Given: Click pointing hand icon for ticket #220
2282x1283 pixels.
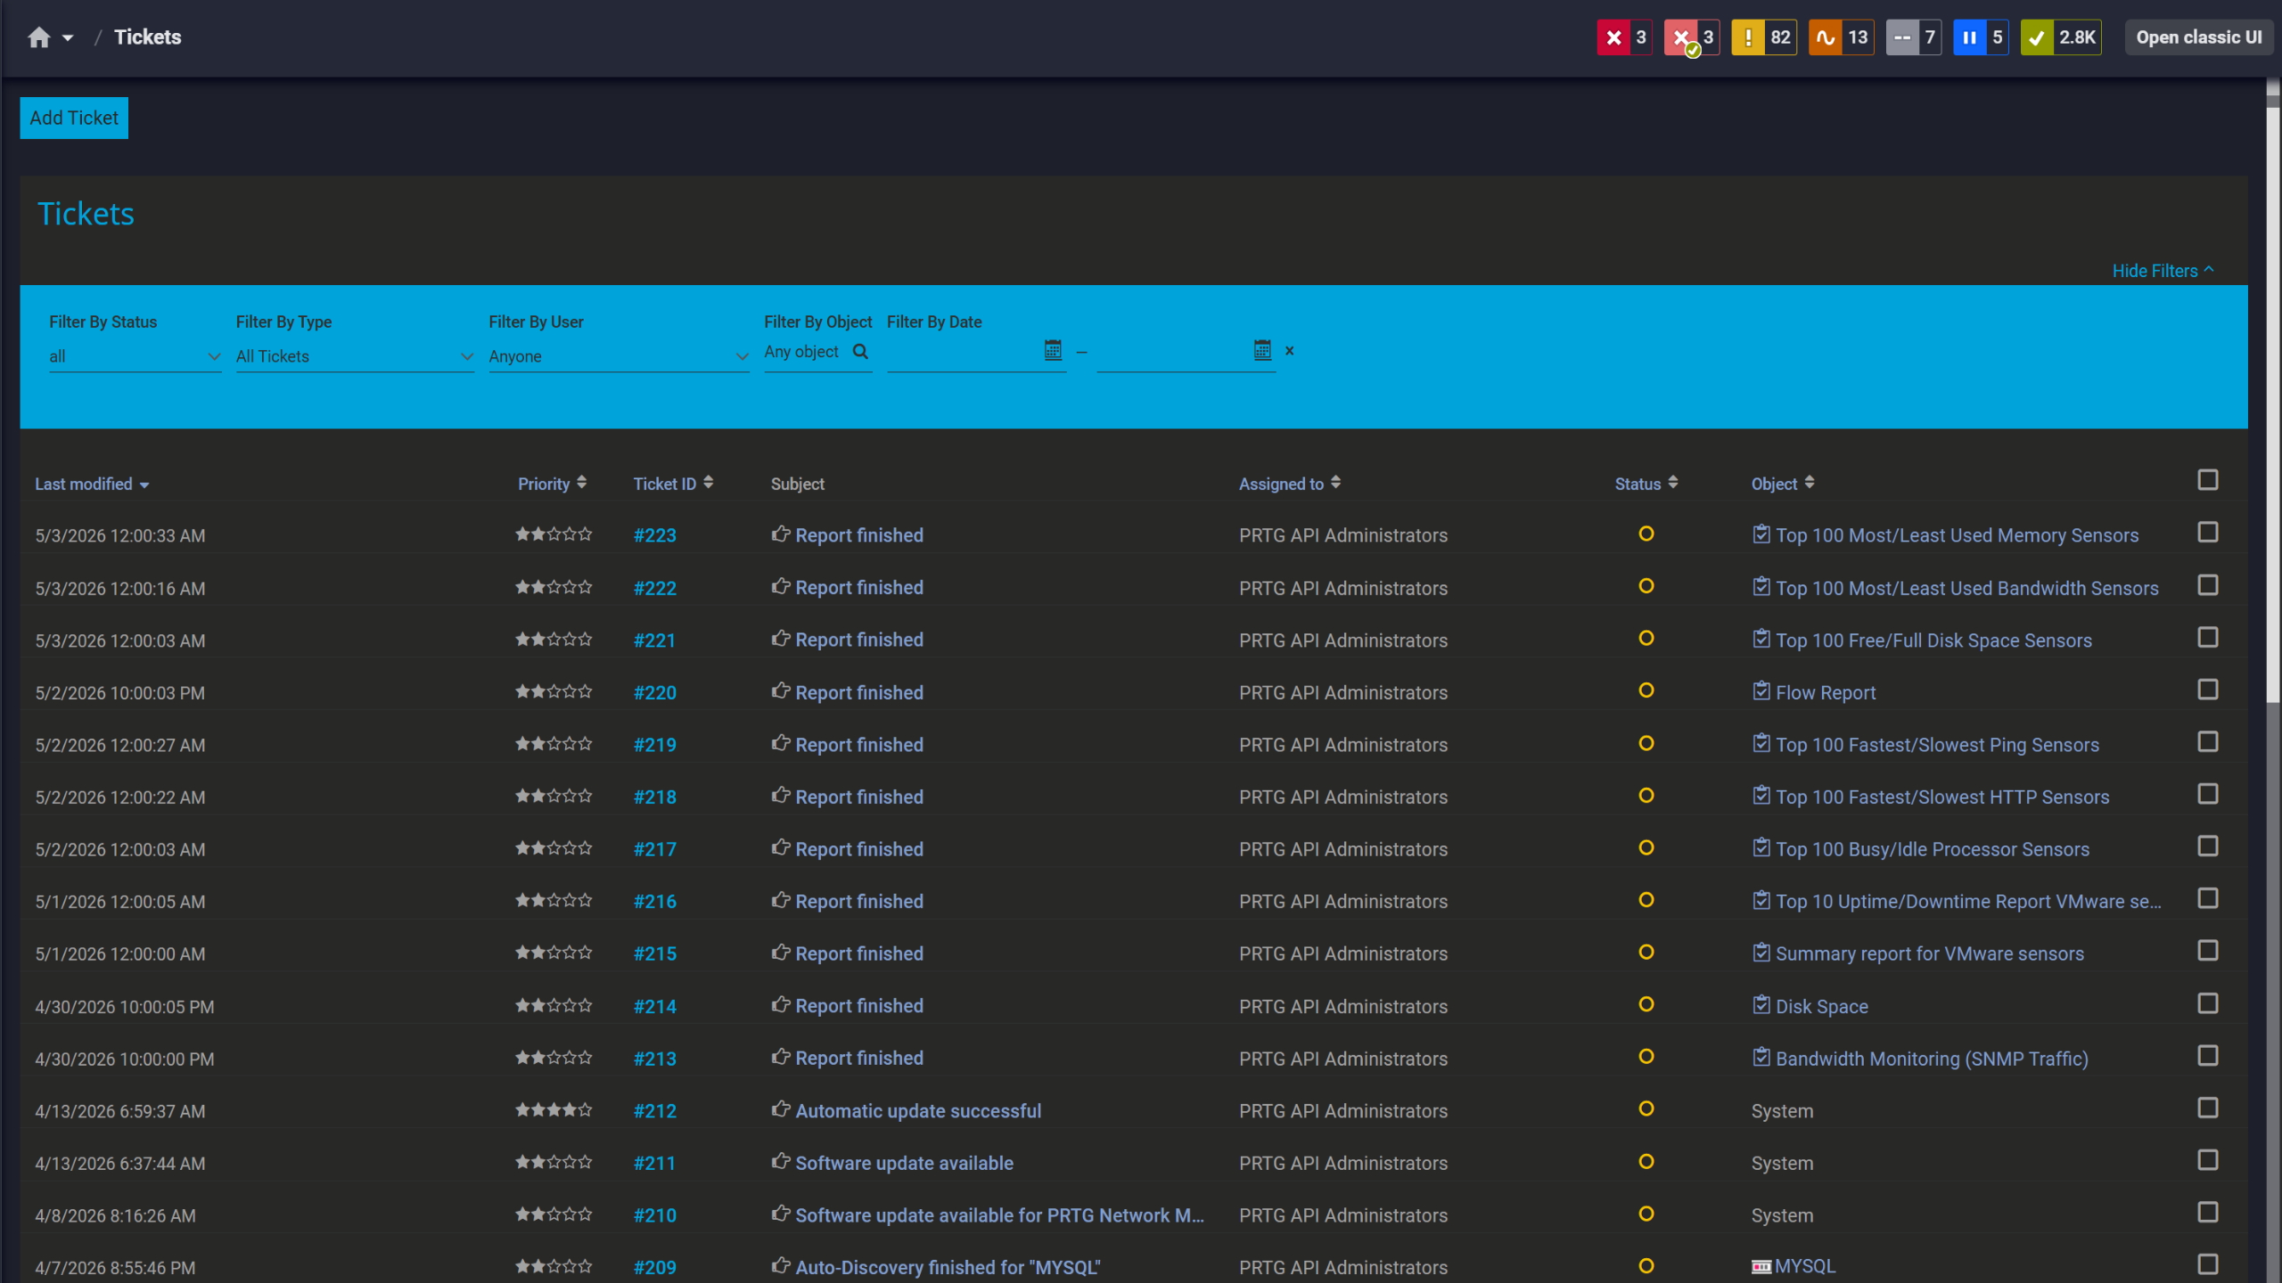Looking at the screenshot, I should (781, 691).
